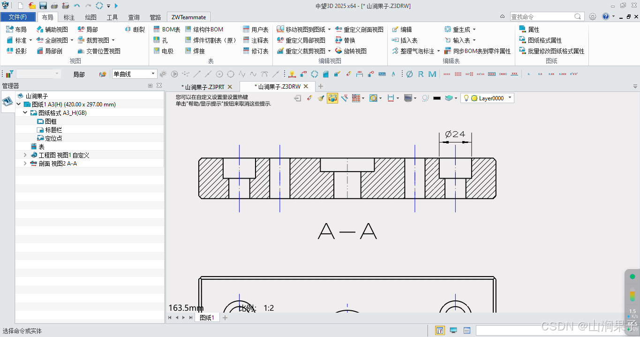The image size is (640, 337).
Task: Click the 辅助视图 (auxiliary view) tool
Action: point(52,29)
